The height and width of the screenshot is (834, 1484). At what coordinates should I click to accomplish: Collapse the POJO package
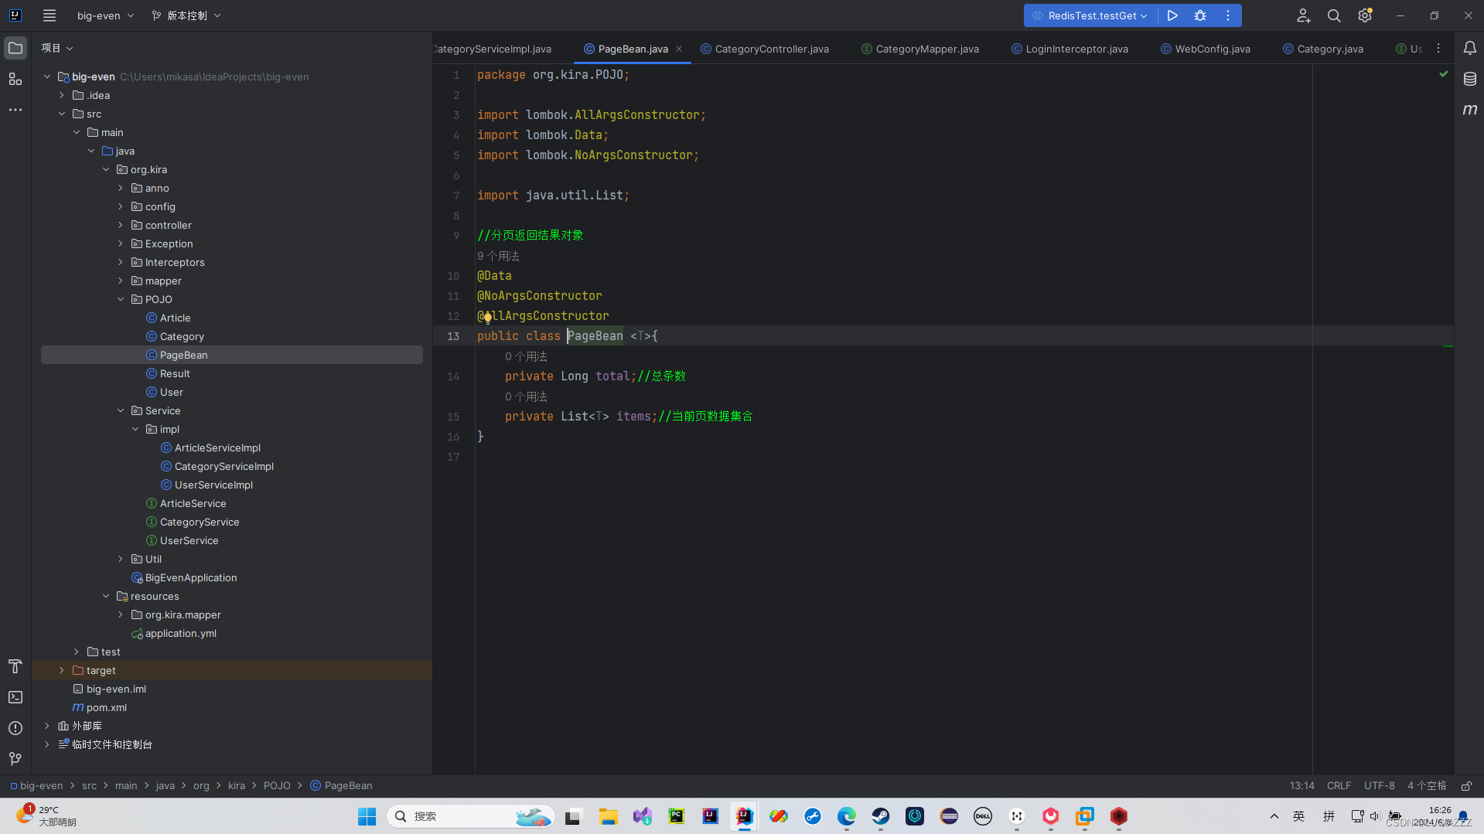pos(121,300)
